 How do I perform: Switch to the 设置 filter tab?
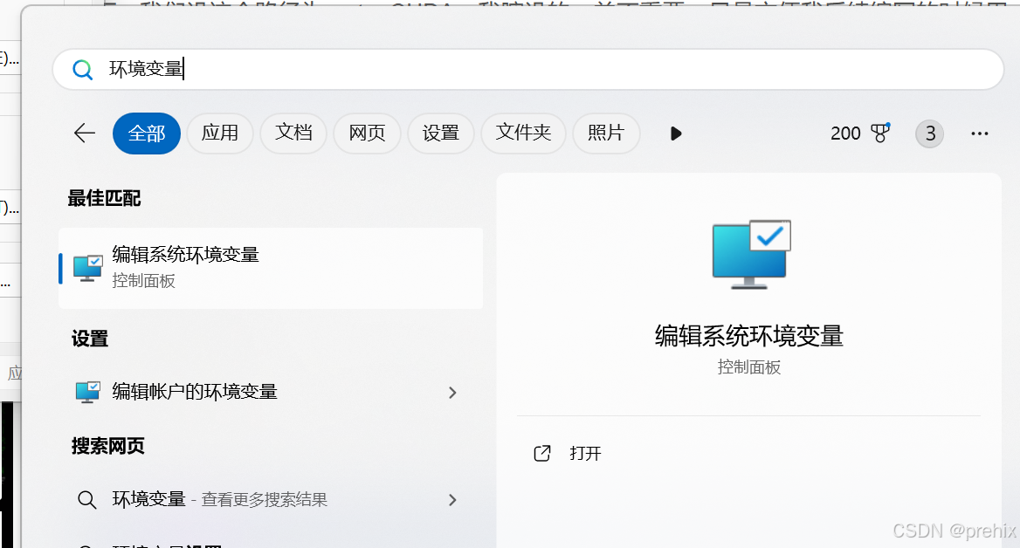coord(440,134)
